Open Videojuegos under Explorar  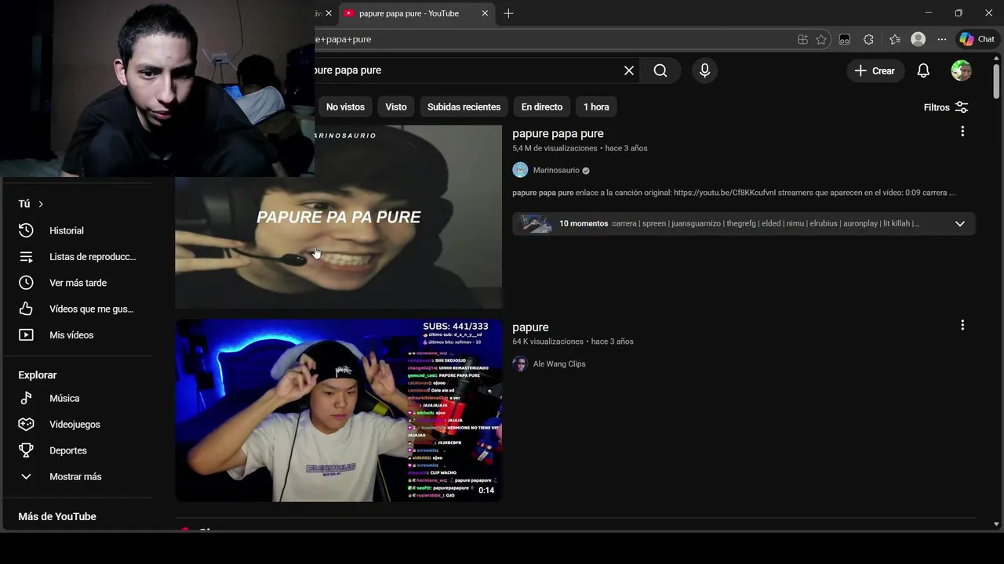click(77, 424)
